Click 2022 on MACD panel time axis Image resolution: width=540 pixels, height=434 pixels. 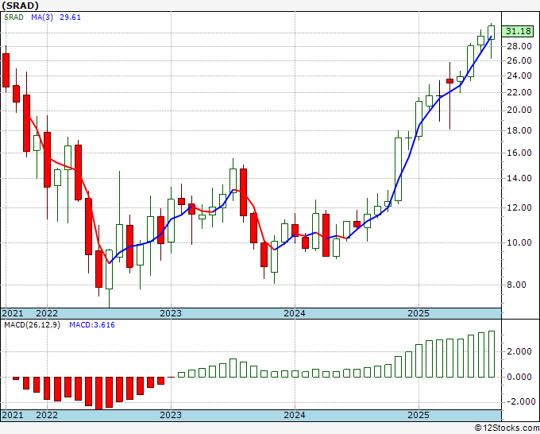click(47, 415)
